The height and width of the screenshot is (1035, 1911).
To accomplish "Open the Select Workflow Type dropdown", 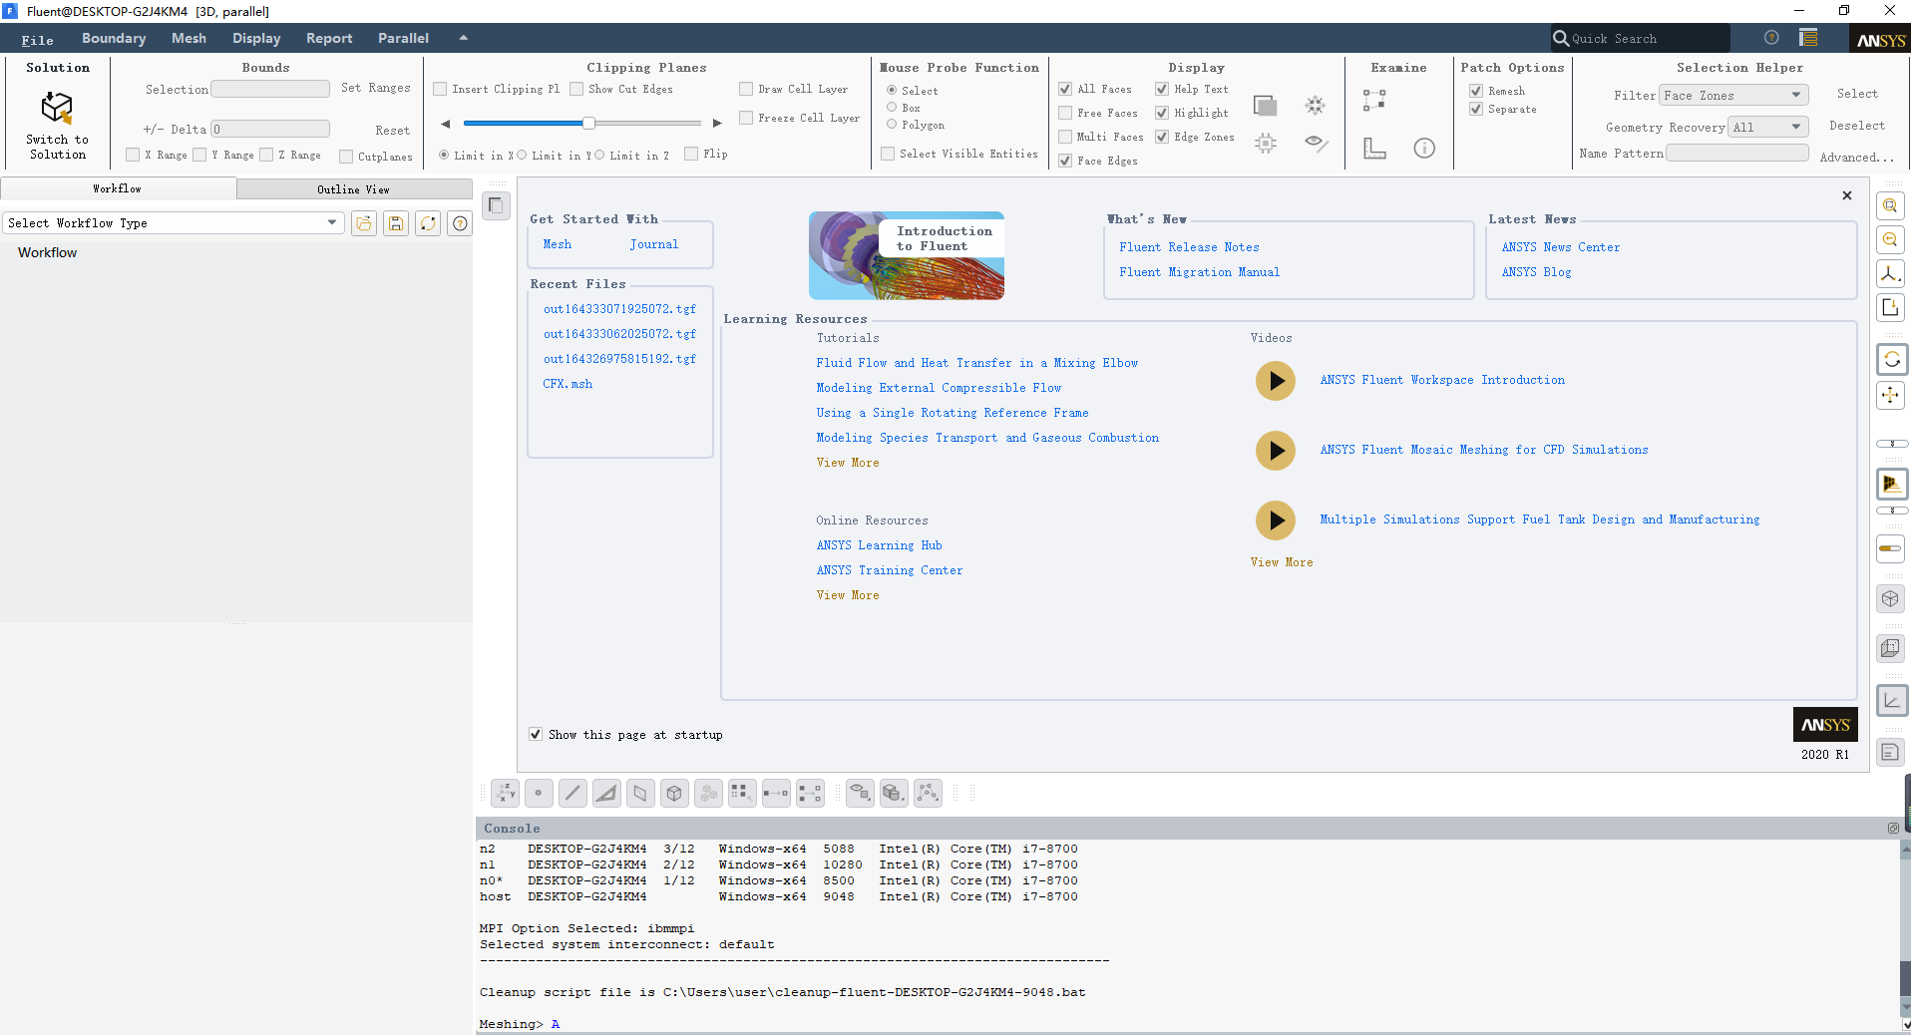I will pos(174,223).
